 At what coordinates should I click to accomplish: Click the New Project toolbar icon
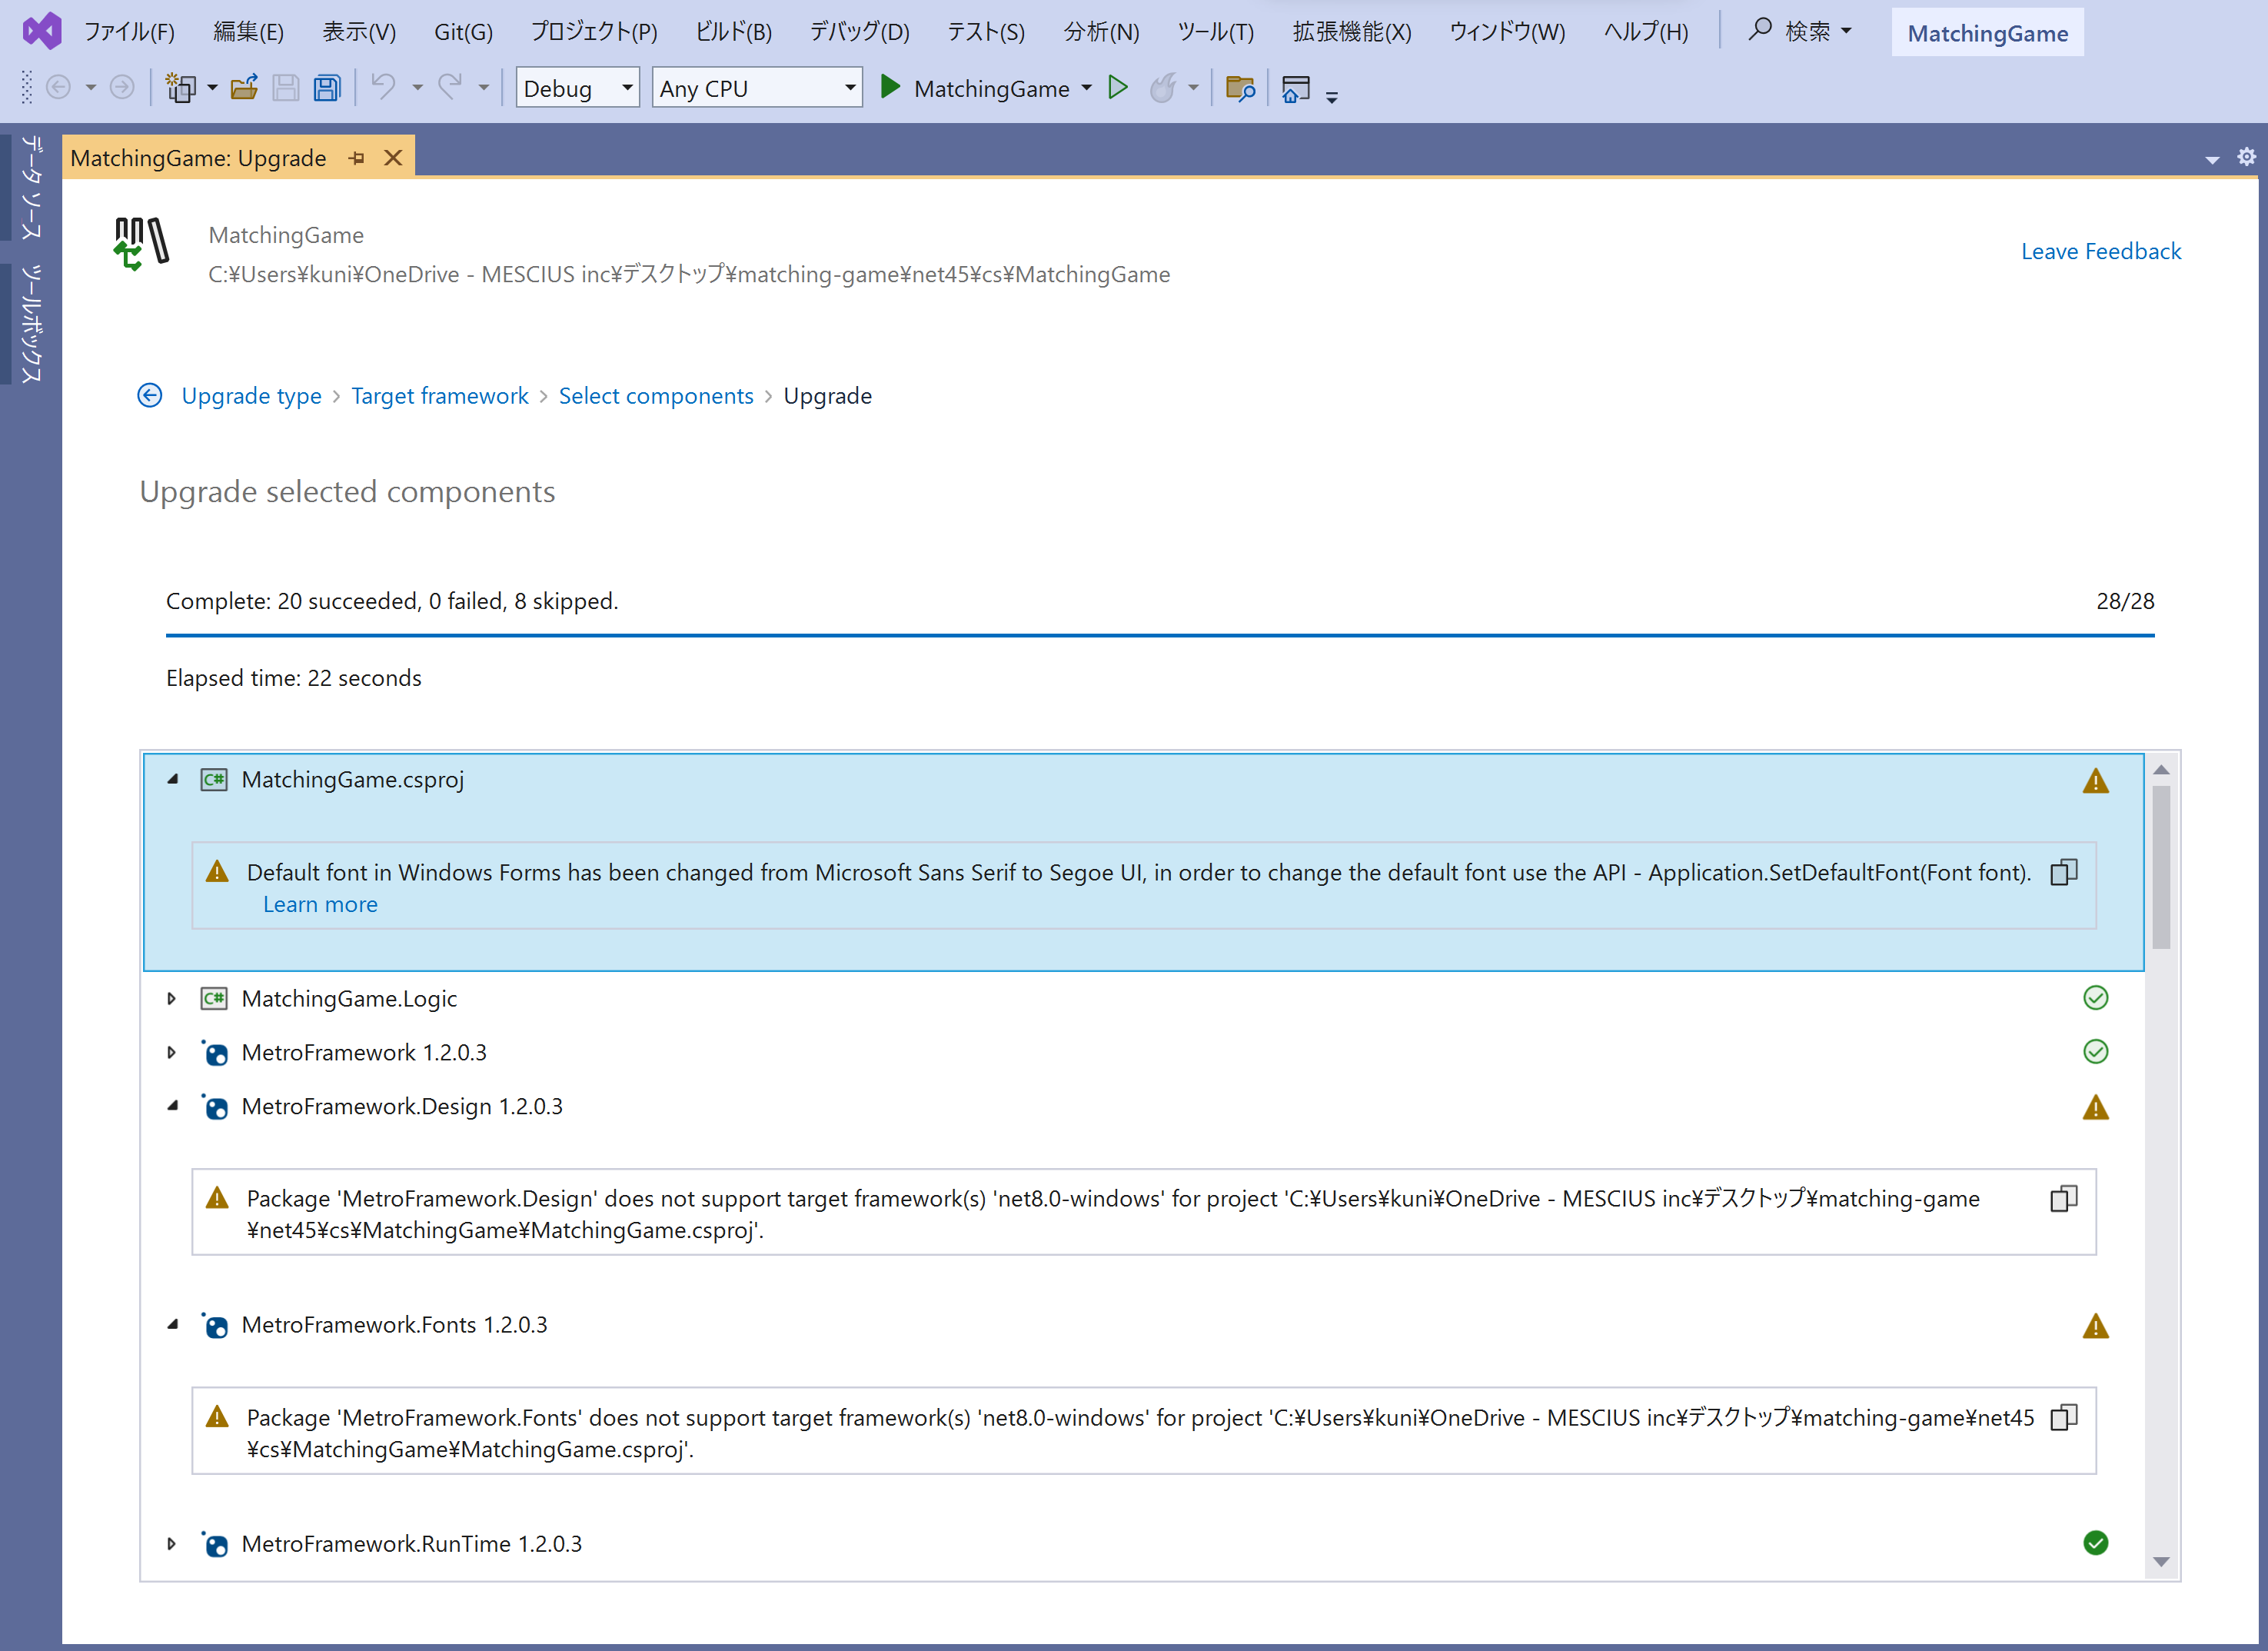tap(181, 88)
